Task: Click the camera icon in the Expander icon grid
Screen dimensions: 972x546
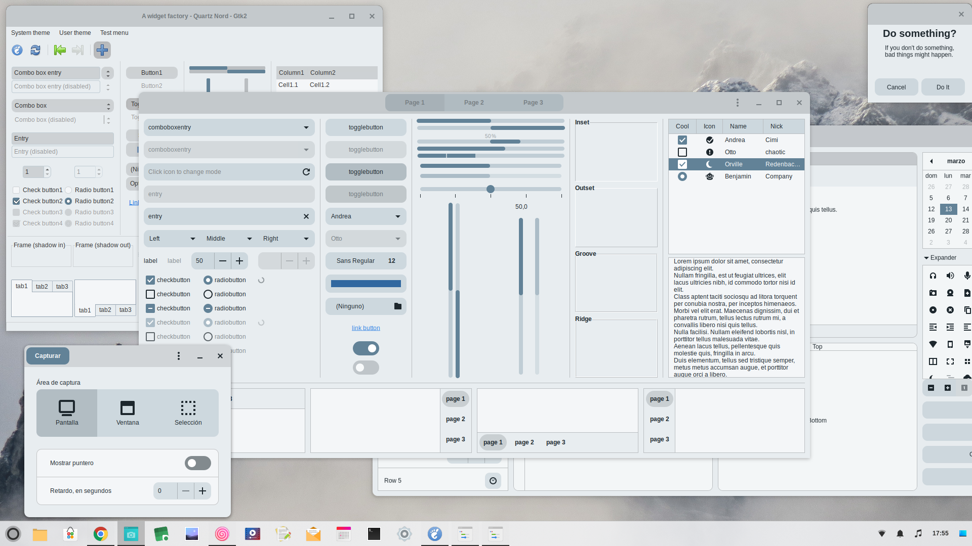Action: (x=933, y=293)
